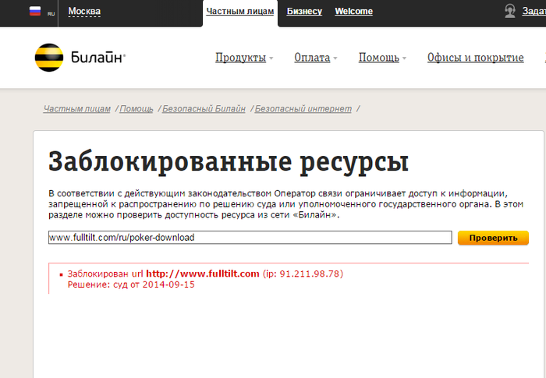This screenshot has height=378, width=546.
Task: Click the RU language label
Action: (x=51, y=14)
